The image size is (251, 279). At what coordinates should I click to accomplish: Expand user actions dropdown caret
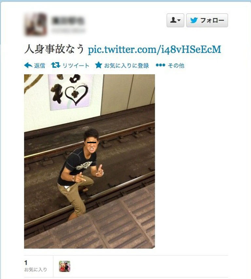(x=179, y=20)
